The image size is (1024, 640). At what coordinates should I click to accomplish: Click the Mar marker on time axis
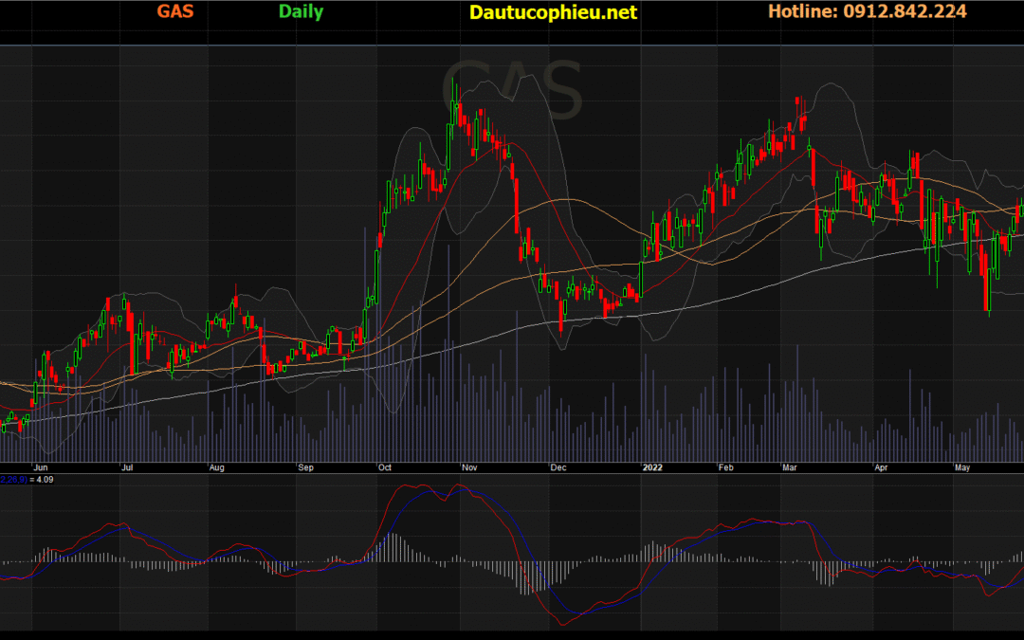(790, 467)
